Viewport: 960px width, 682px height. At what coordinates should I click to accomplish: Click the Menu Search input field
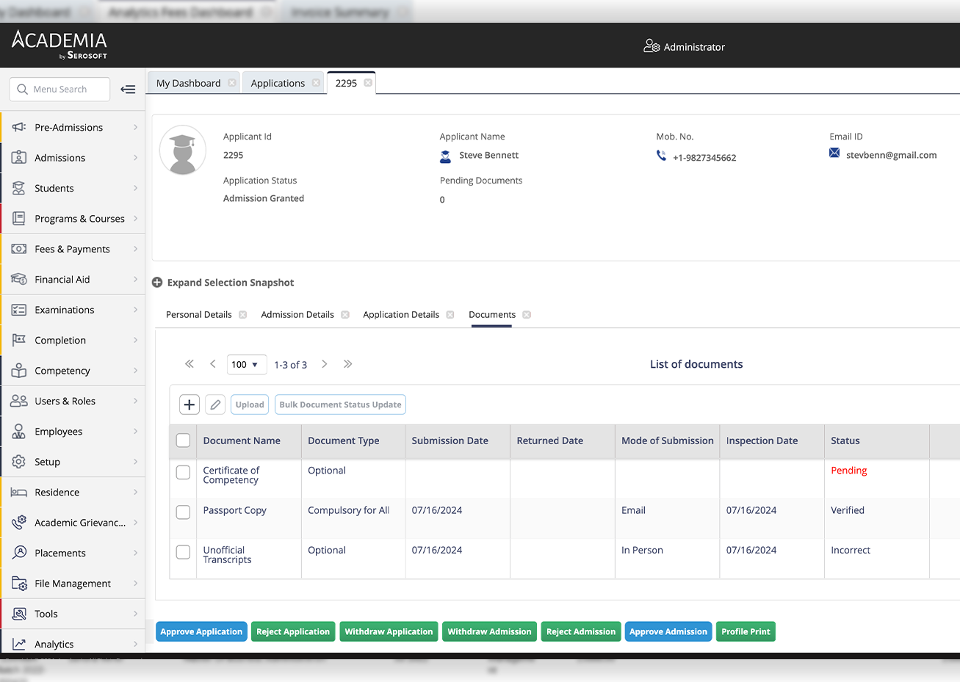click(x=60, y=90)
